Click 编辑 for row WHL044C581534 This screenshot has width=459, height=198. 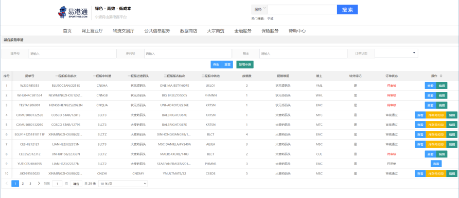(442, 95)
